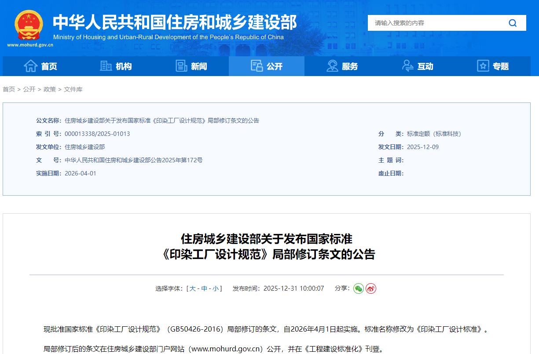Set font size to small (小)

(x=216, y=289)
